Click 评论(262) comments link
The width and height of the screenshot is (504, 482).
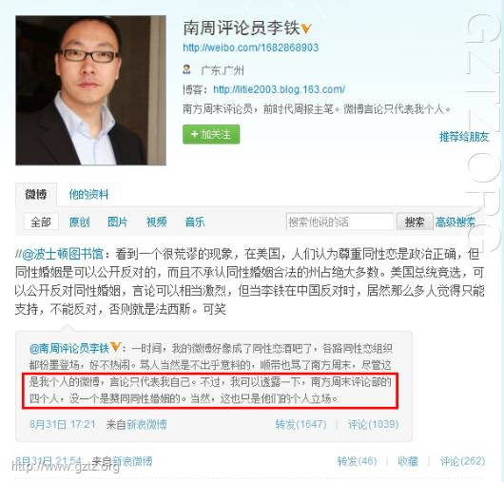[x=462, y=461]
